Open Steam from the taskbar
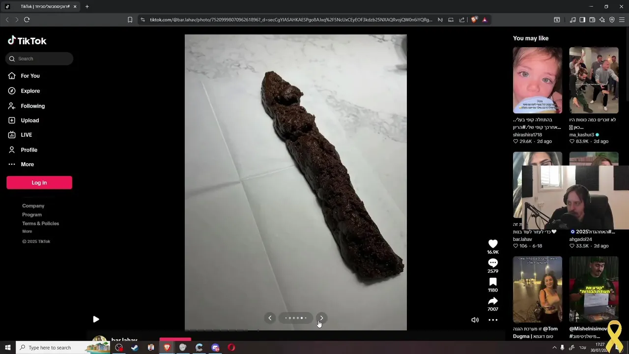Screen dimensions: 629x354 [x=135, y=348]
